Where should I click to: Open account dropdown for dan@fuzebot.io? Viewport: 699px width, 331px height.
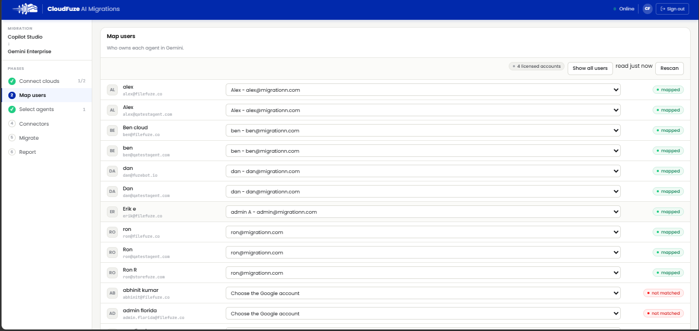[423, 171]
